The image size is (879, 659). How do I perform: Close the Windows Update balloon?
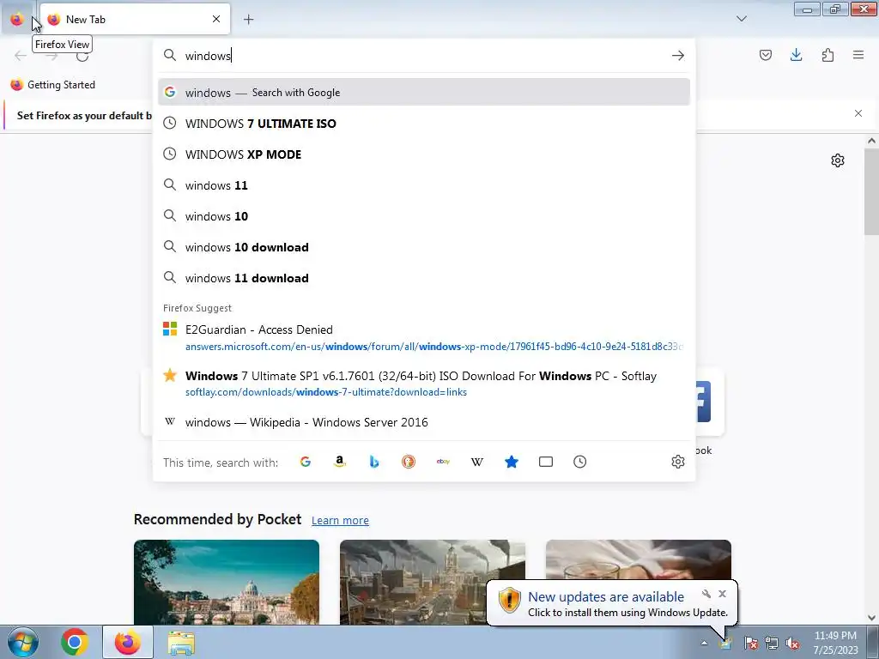[722, 594]
